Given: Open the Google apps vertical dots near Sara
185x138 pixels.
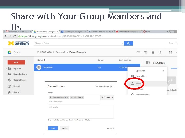Looking at the screenshot, I should click(x=177, y=43).
